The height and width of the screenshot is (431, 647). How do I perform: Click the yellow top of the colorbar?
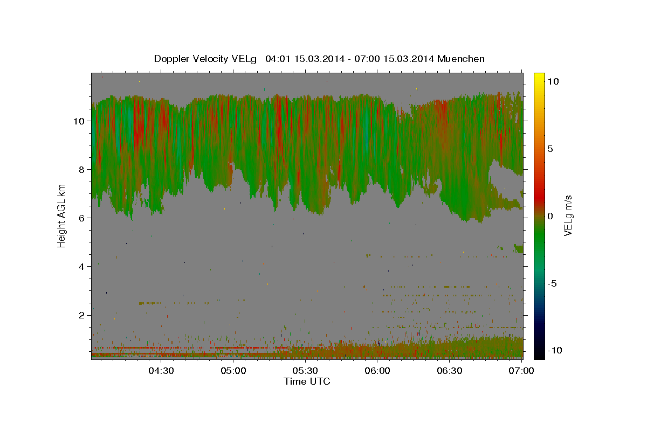tap(539, 78)
